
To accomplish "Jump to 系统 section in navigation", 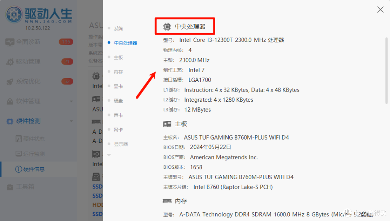I will click(118, 28).
